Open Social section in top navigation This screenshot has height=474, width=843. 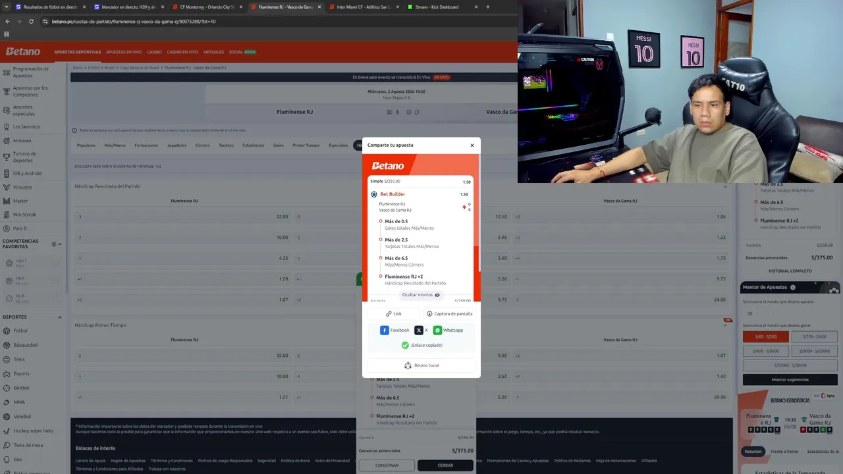point(236,52)
